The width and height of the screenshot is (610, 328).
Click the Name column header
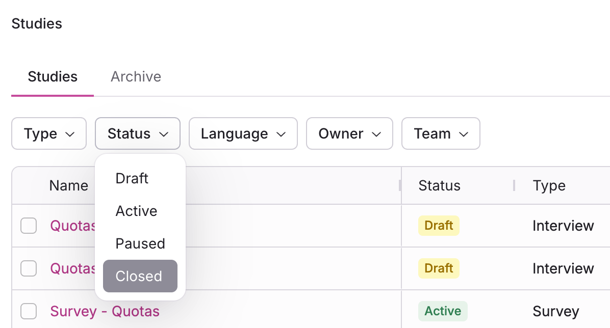coord(68,185)
